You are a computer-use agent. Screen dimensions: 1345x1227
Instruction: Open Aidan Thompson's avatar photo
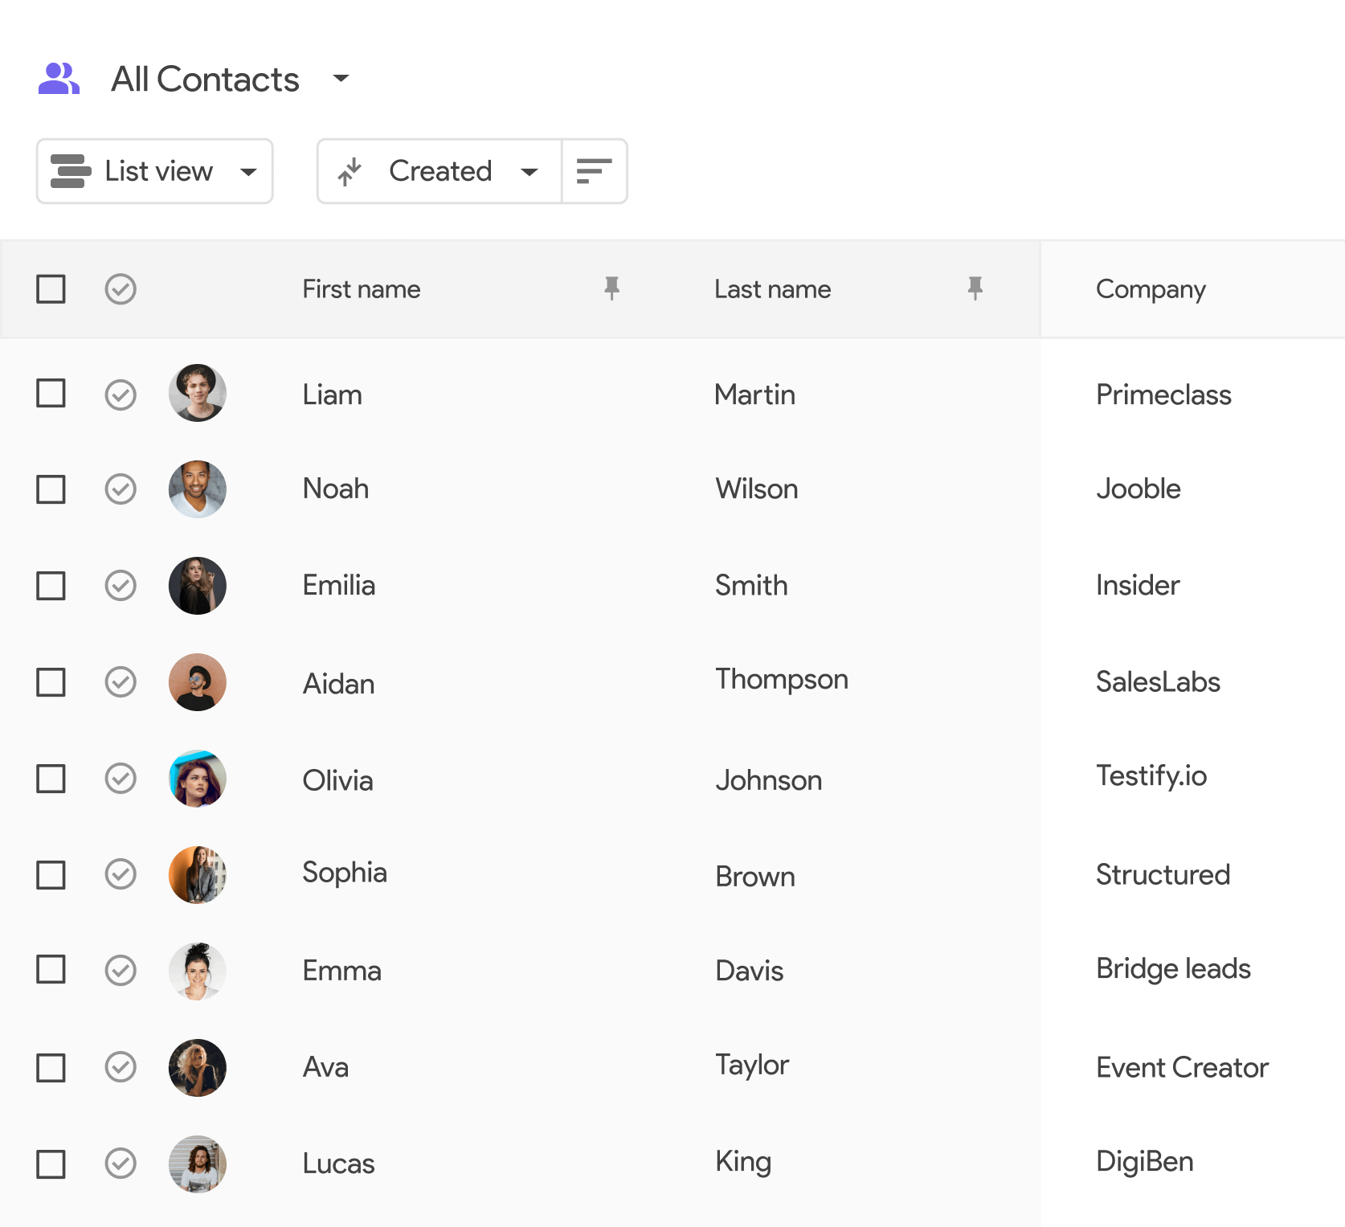coord(198,682)
